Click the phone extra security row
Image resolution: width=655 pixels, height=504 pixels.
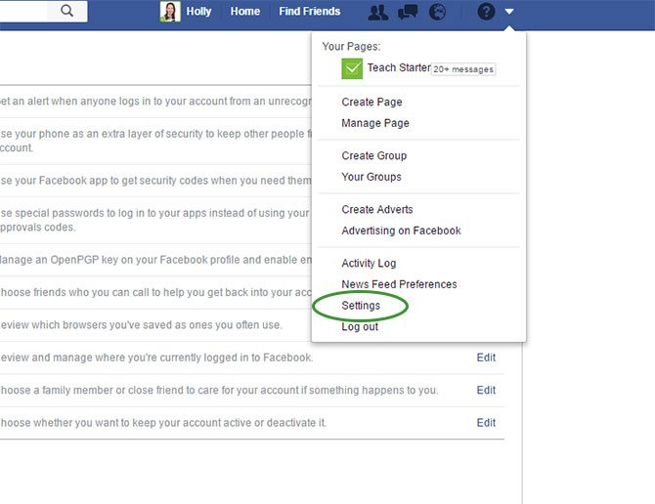click(155, 141)
